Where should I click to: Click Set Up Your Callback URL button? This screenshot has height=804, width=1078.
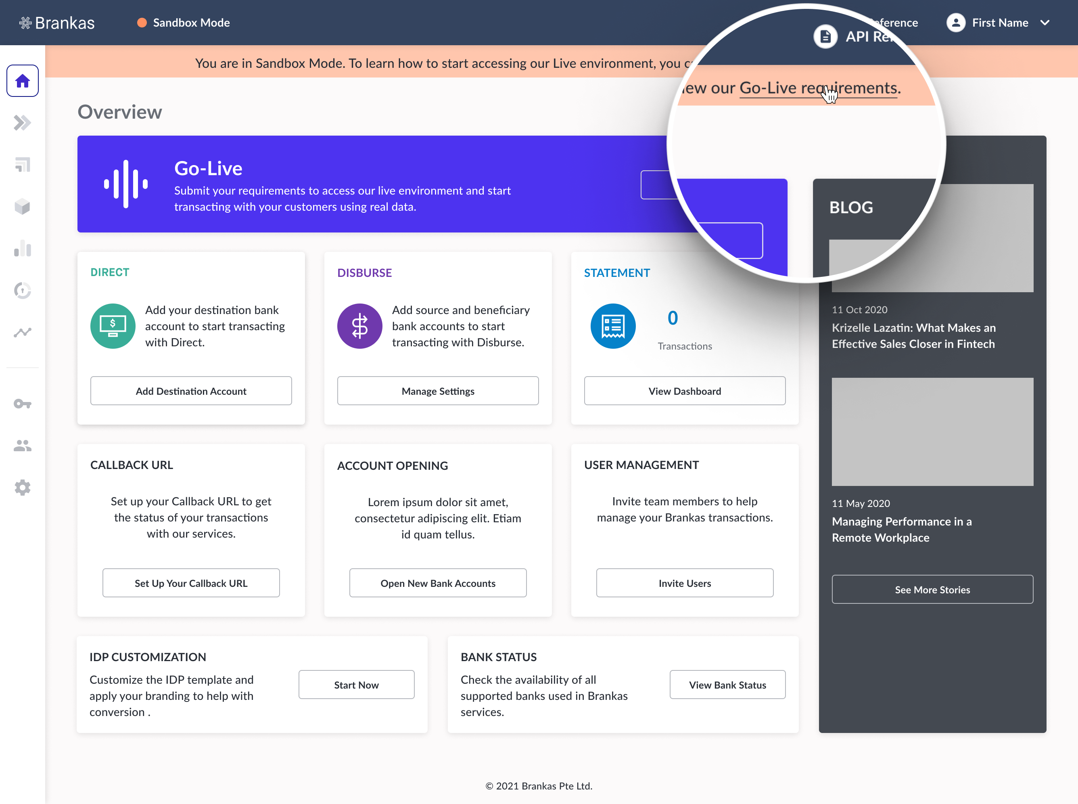tap(191, 583)
